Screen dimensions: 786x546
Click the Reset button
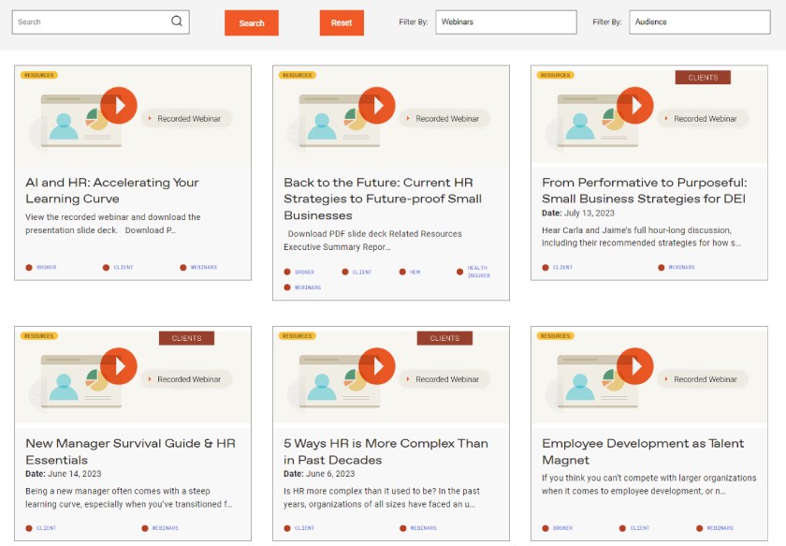pos(342,23)
